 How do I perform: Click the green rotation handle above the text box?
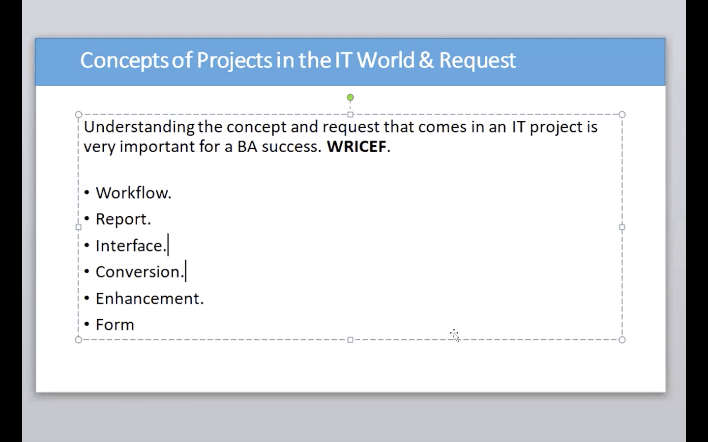pyautogui.click(x=350, y=97)
